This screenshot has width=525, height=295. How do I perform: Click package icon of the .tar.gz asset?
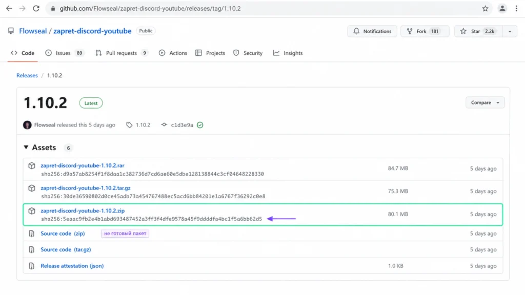[32, 188]
